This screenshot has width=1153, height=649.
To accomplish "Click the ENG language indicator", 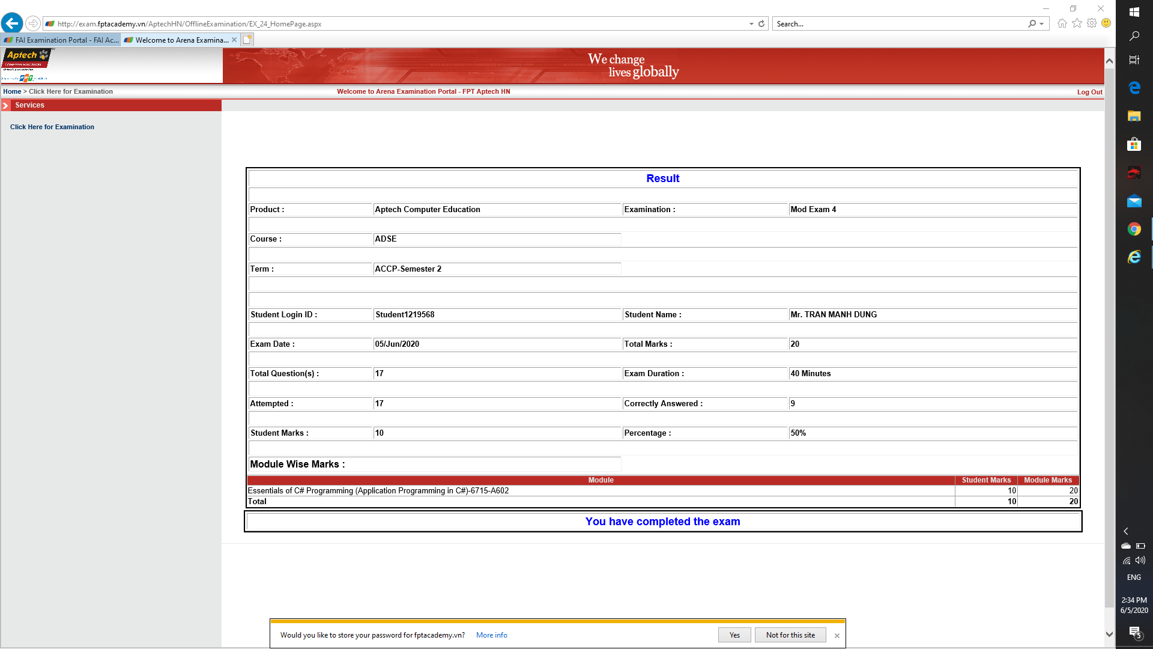I will (1134, 577).
